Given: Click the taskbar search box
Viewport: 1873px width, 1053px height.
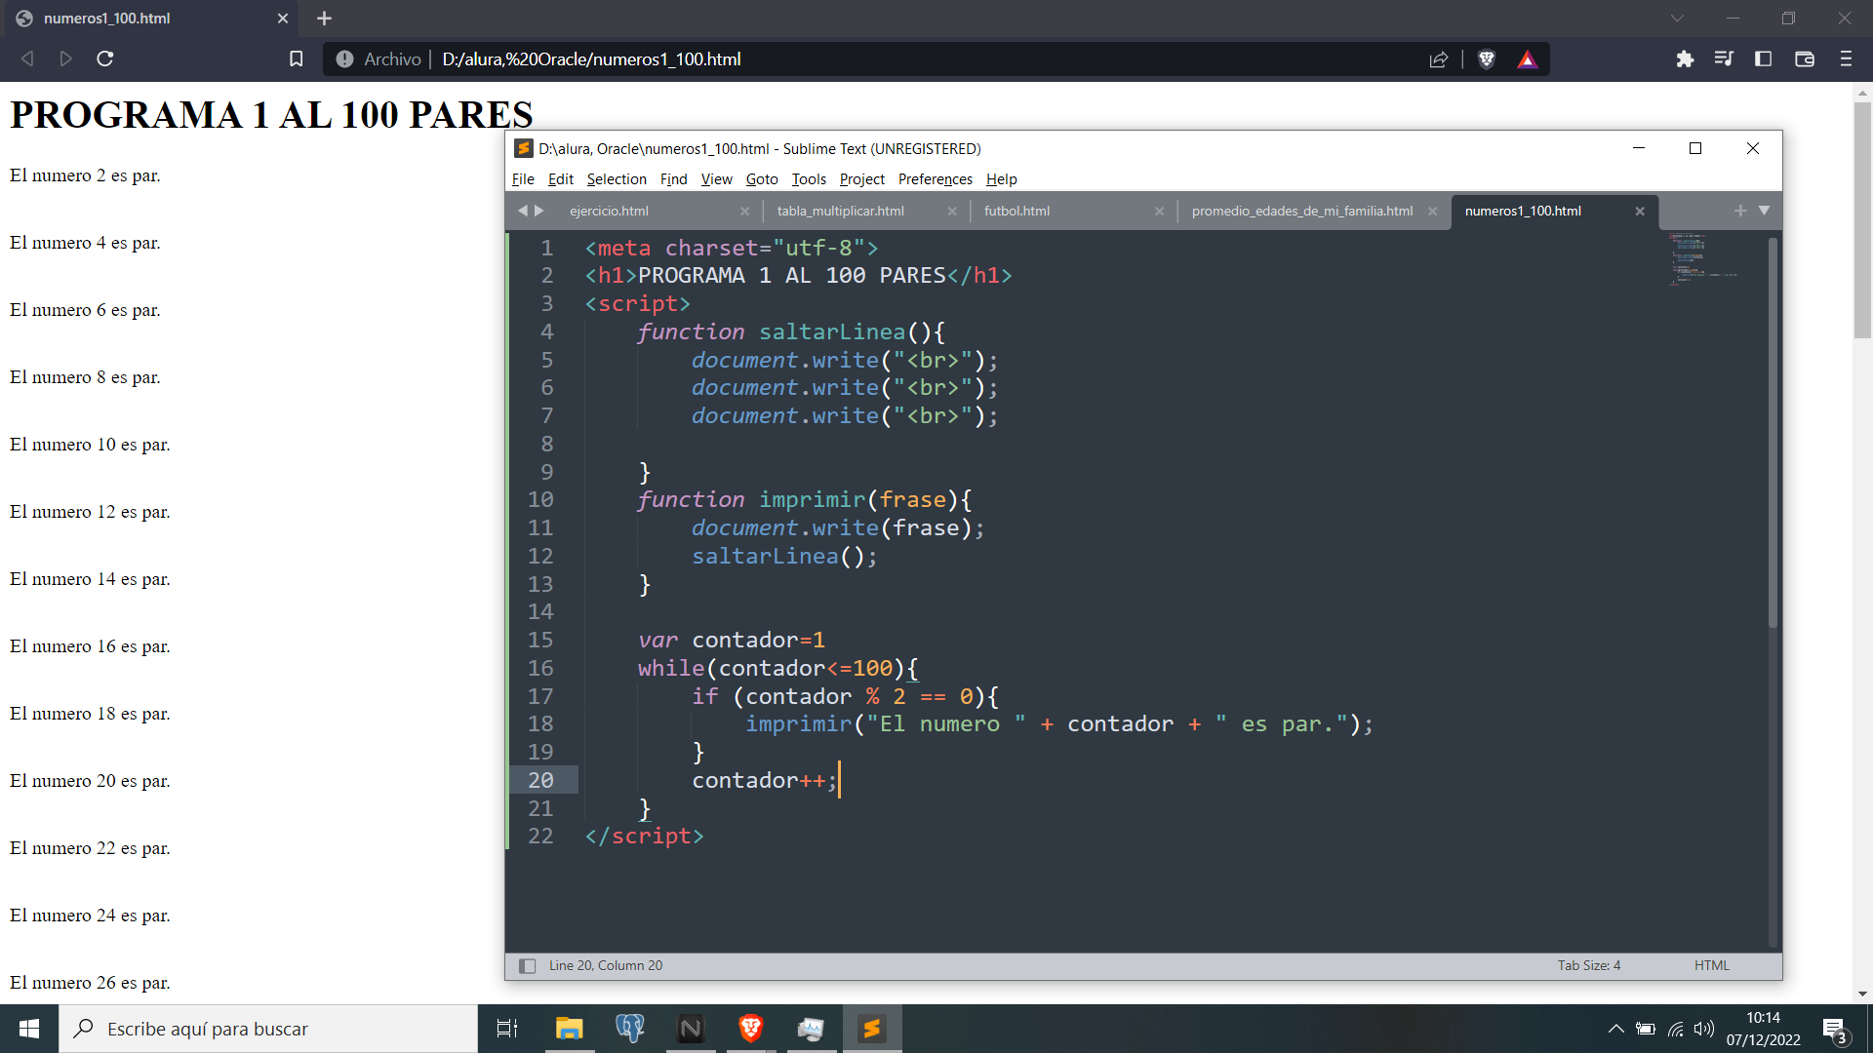Looking at the screenshot, I should tap(268, 1029).
